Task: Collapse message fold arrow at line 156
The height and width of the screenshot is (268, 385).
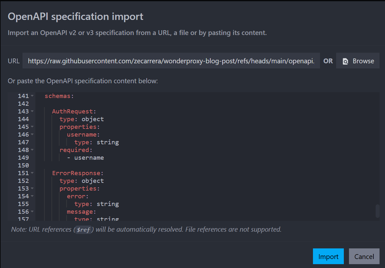Action: point(32,211)
